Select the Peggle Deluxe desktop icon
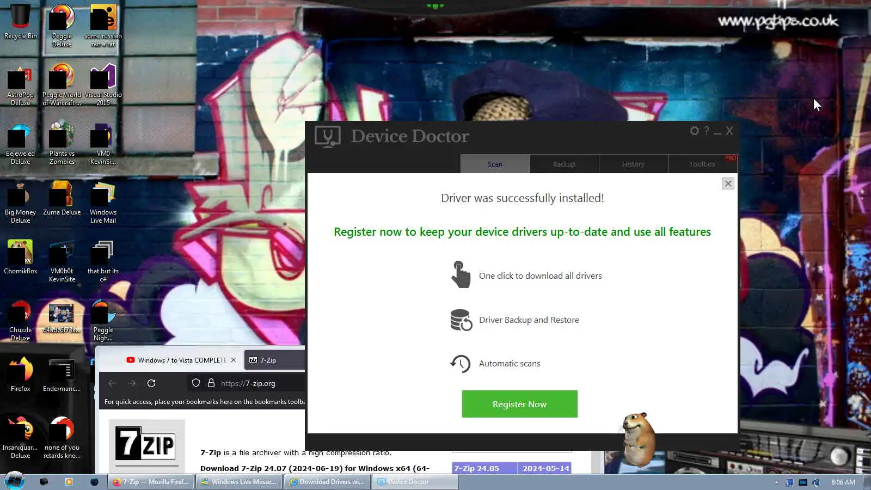Image resolution: width=871 pixels, height=490 pixels. click(62, 26)
